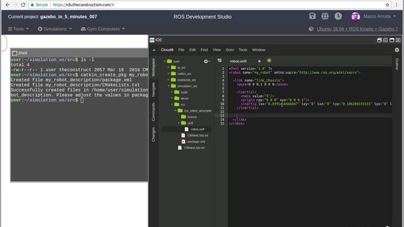Open the Find menu in IDE
The image size is (404, 227).
point(204,50)
